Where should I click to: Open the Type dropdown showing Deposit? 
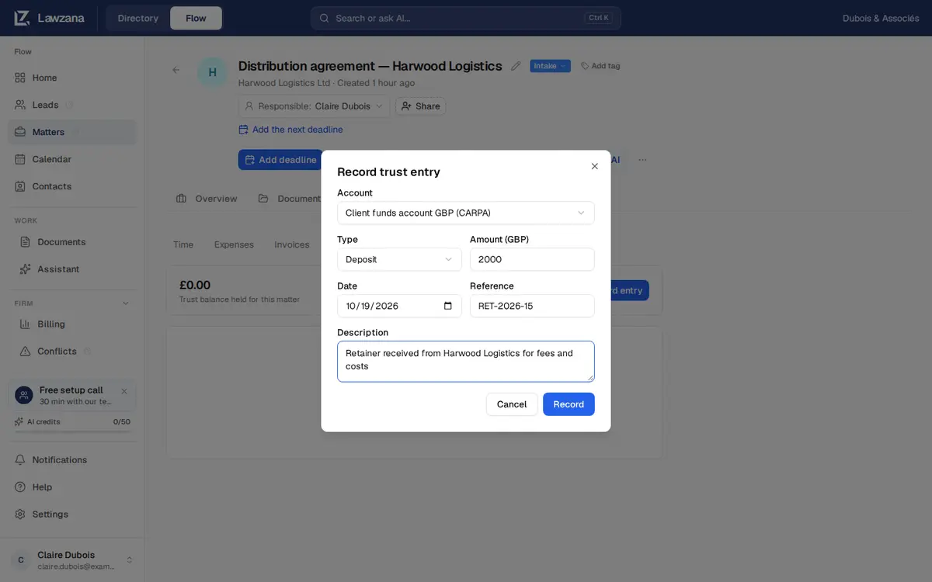(399, 259)
